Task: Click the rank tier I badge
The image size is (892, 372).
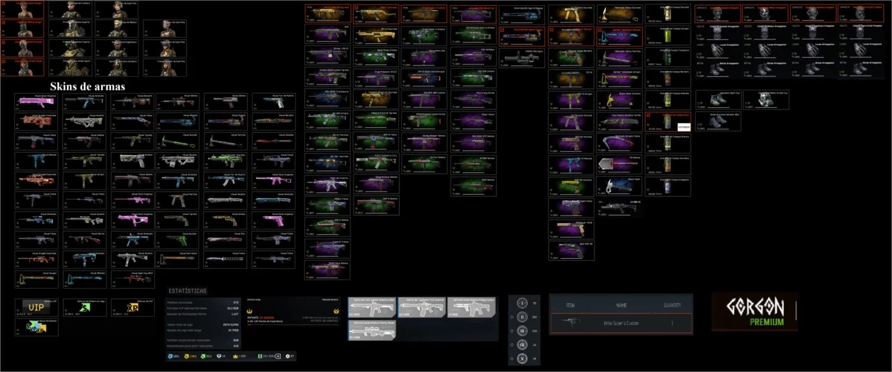Action: click(x=522, y=303)
